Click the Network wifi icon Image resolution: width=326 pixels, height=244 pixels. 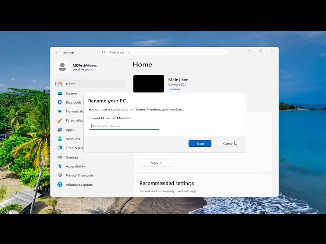(x=60, y=111)
